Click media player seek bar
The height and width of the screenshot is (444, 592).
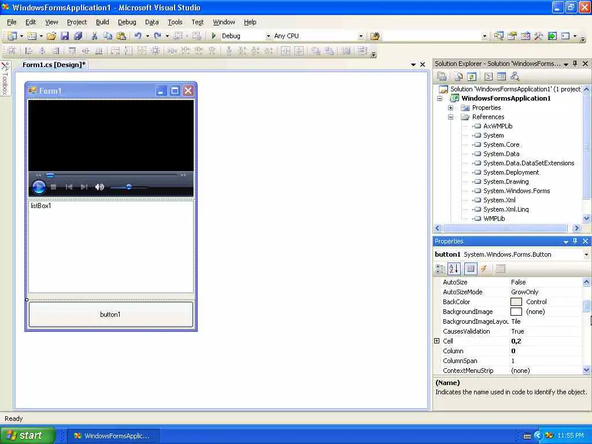click(112, 175)
